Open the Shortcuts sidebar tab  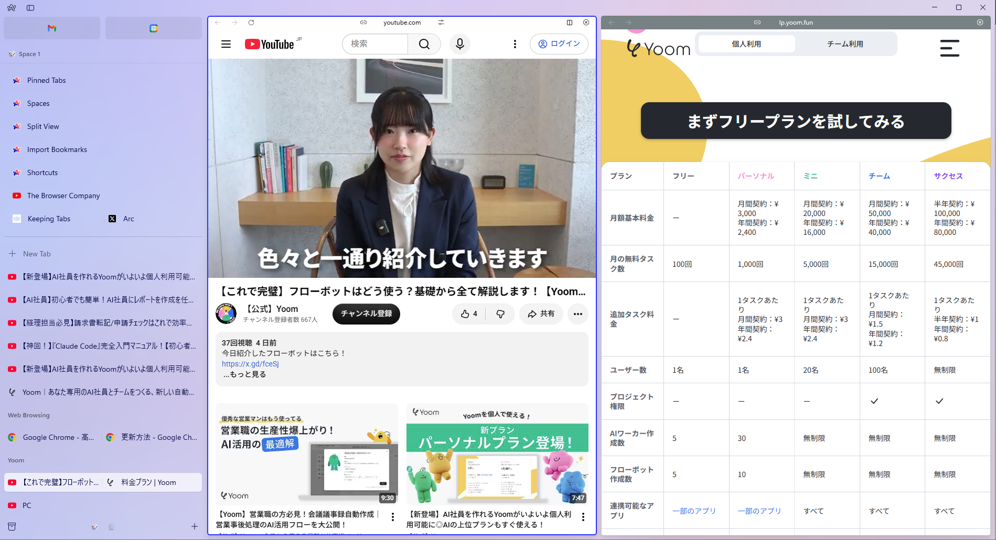tap(103, 172)
